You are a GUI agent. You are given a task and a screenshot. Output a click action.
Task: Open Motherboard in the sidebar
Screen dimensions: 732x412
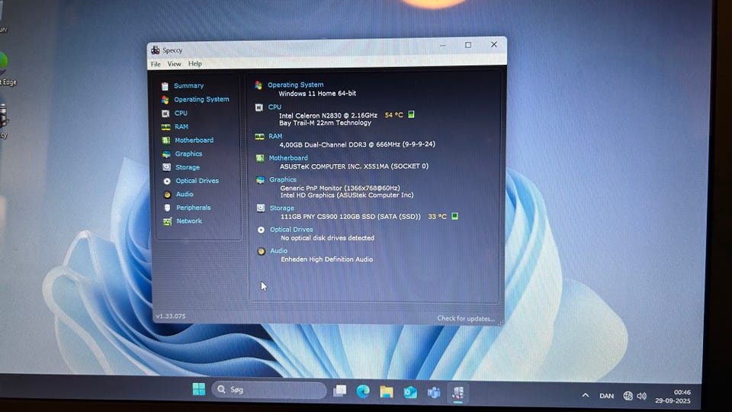click(194, 140)
